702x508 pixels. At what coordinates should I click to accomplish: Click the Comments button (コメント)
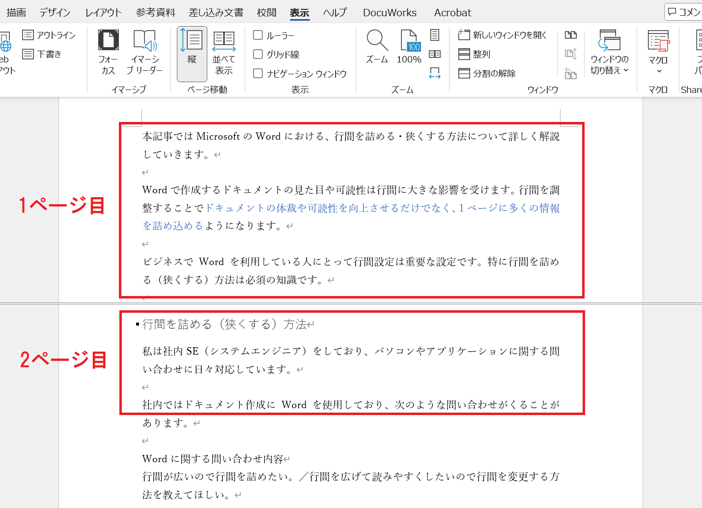coord(683,12)
